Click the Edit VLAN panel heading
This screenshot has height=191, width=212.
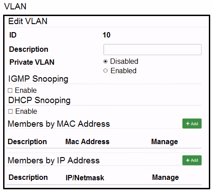tap(28, 21)
